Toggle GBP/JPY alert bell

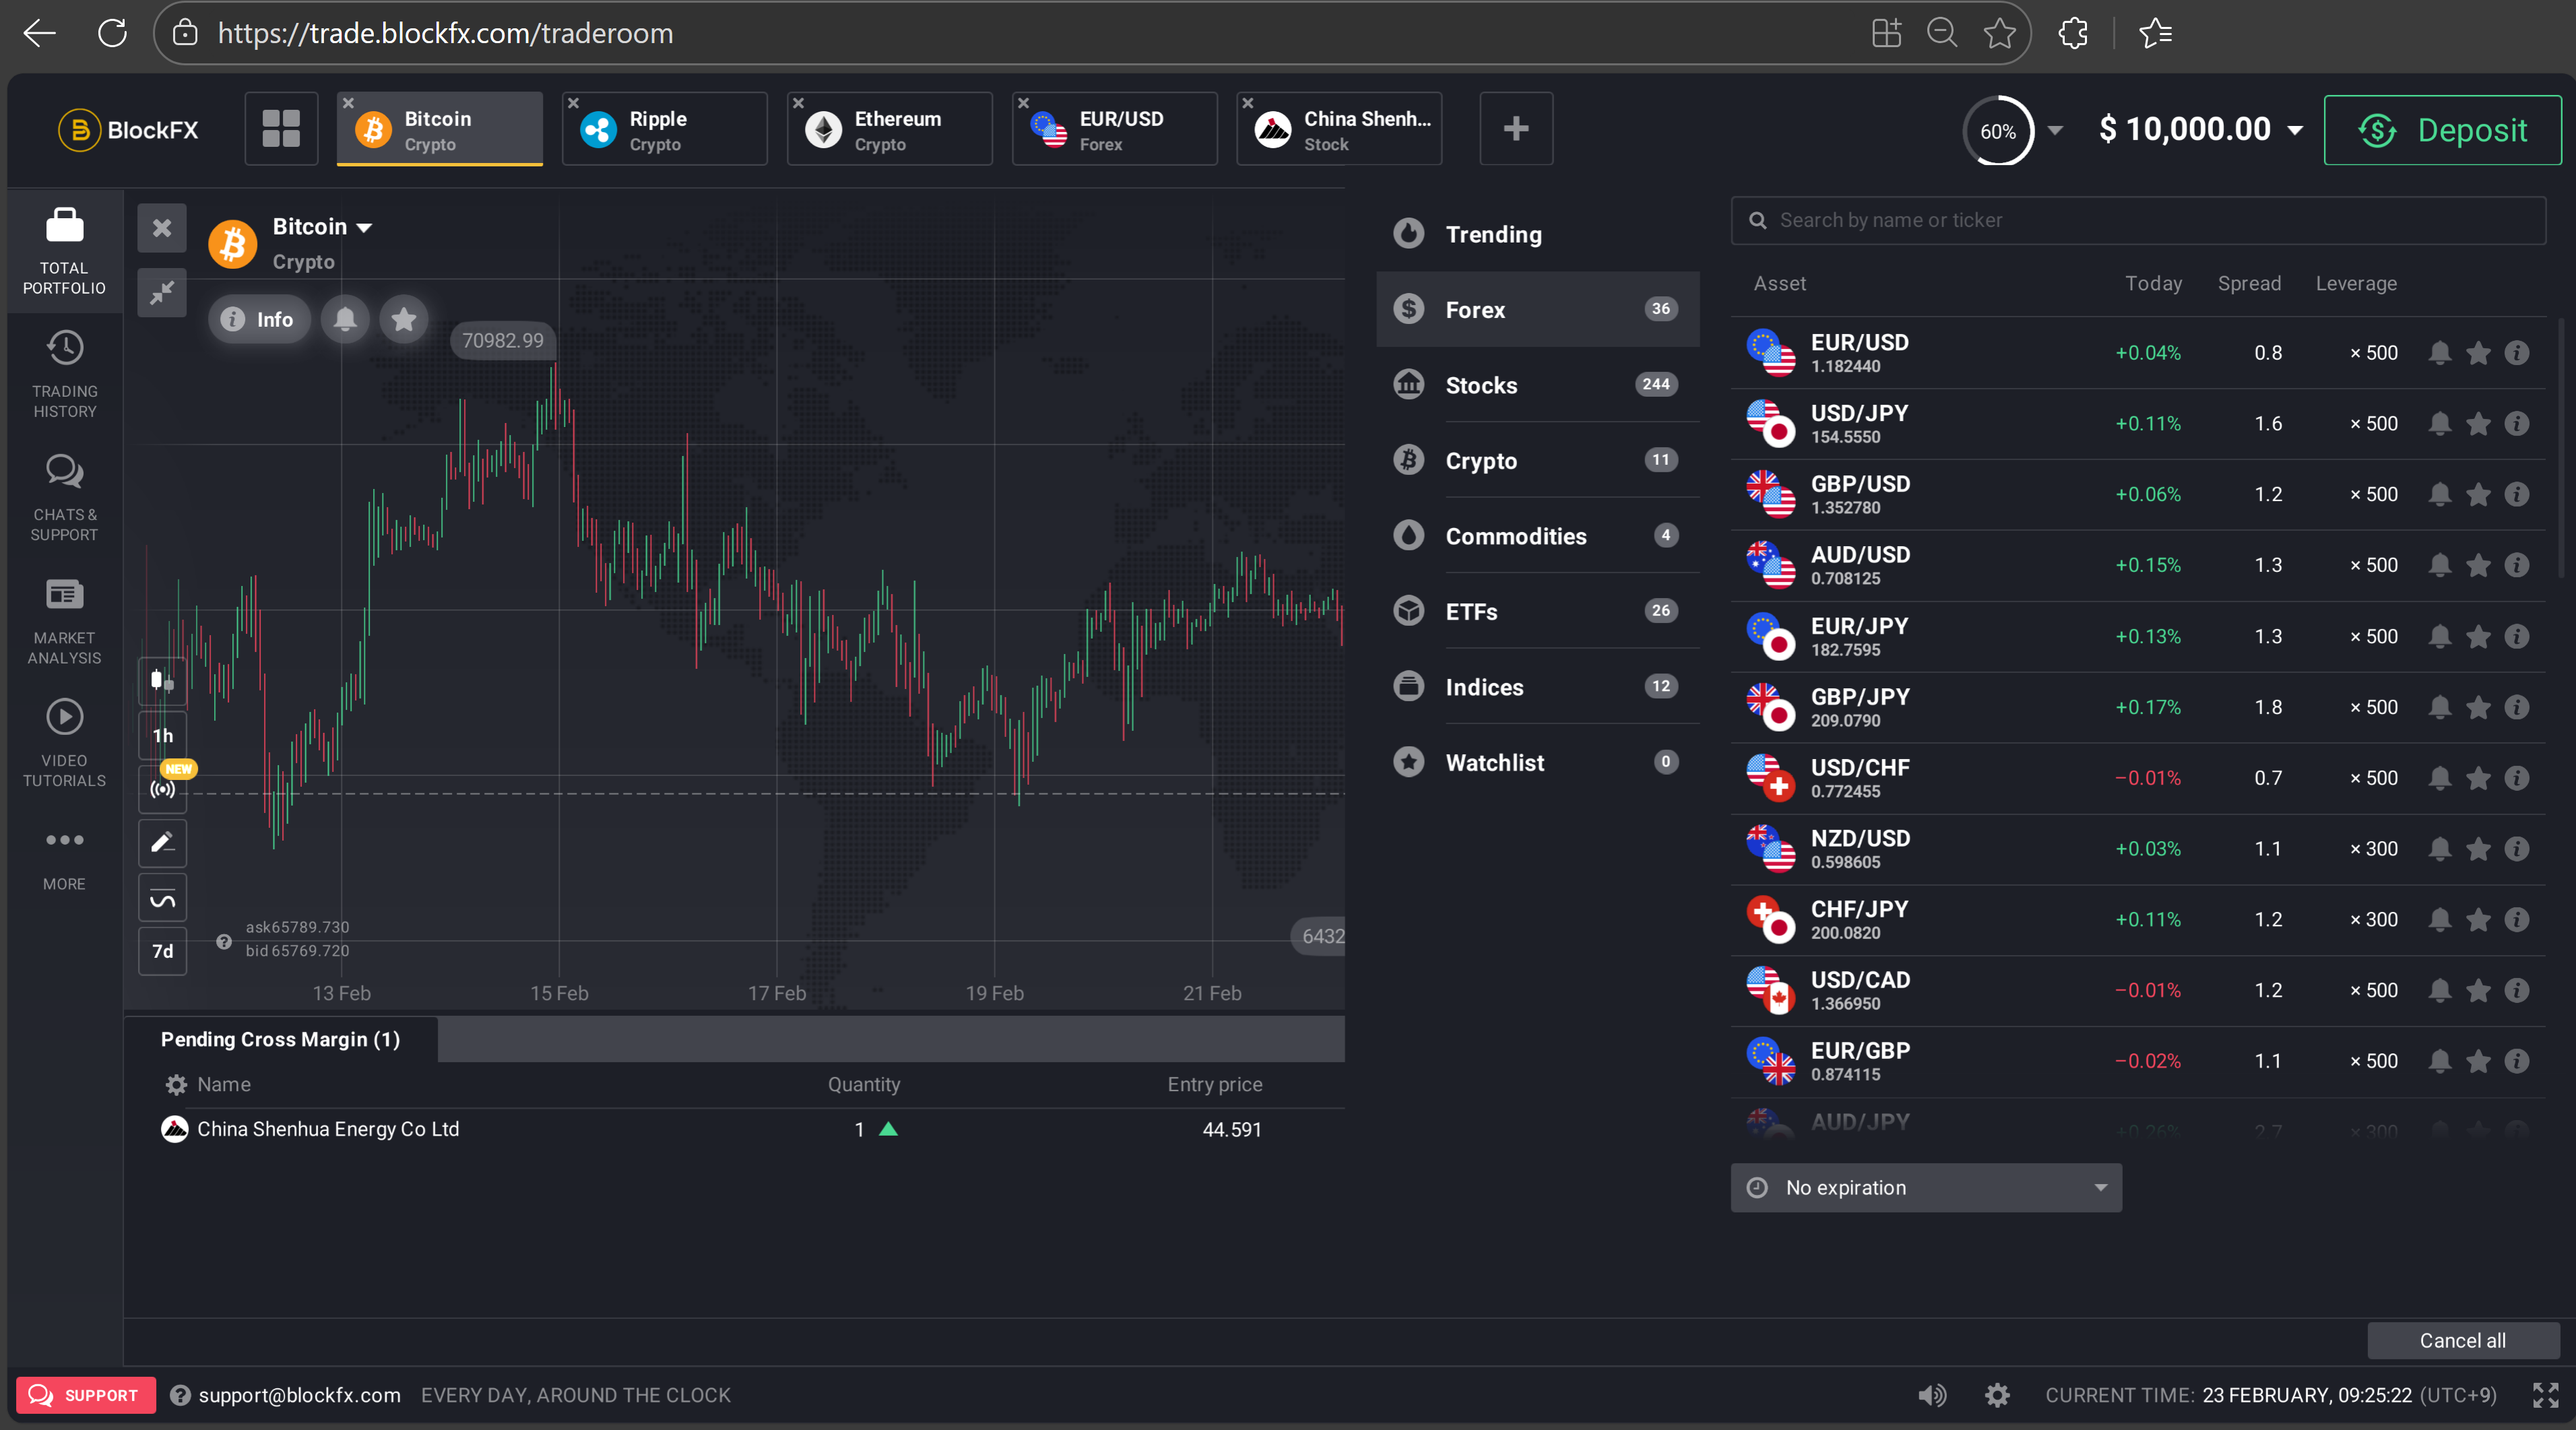coord(2440,707)
